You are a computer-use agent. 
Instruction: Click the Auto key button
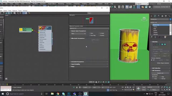point(144,87)
